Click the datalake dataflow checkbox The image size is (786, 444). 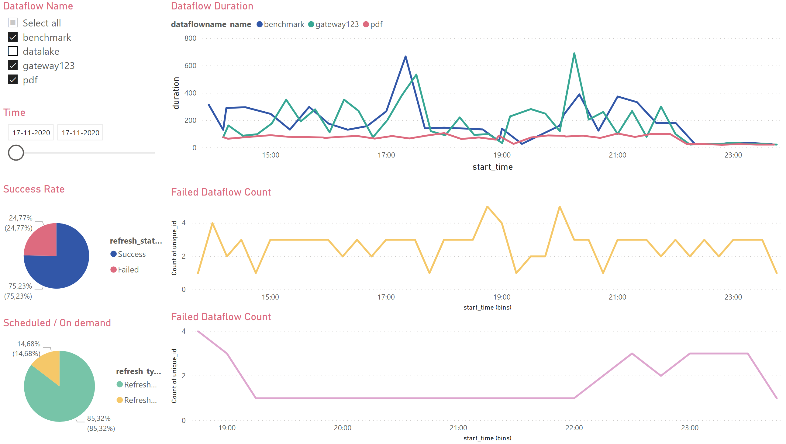(14, 51)
